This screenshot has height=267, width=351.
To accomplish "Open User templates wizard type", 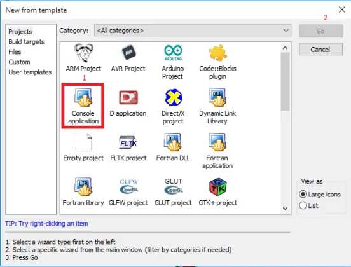I will point(30,72).
